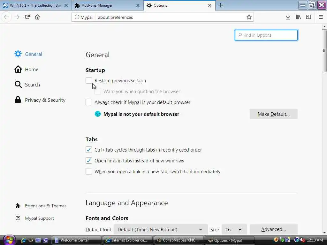Click the Mypal not default browser icon
The image size is (327, 245).
(x=98, y=114)
